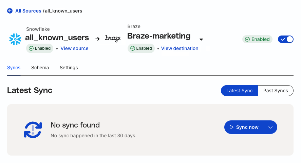This screenshot has width=301, height=163.
Task: Click the Braze-marketing destination title
Action: pos(159,36)
